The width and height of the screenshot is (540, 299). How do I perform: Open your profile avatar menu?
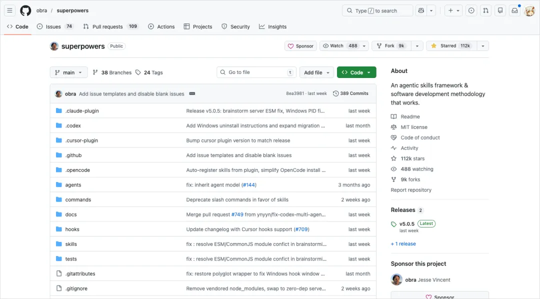529,10
